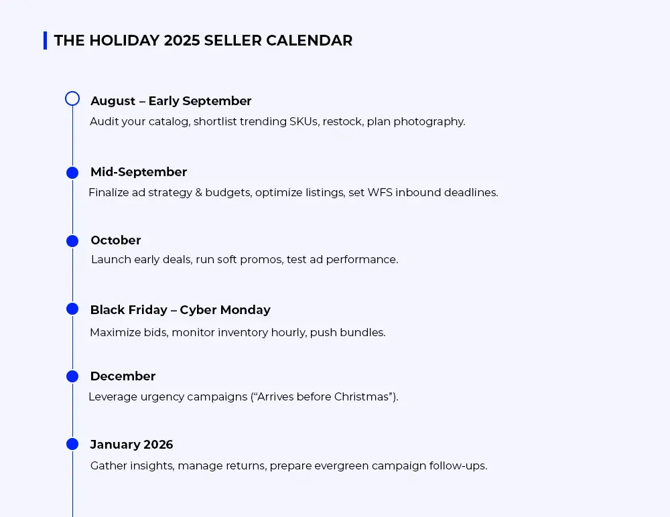
Task: Click the "October" heading
Action: click(116, 240)
